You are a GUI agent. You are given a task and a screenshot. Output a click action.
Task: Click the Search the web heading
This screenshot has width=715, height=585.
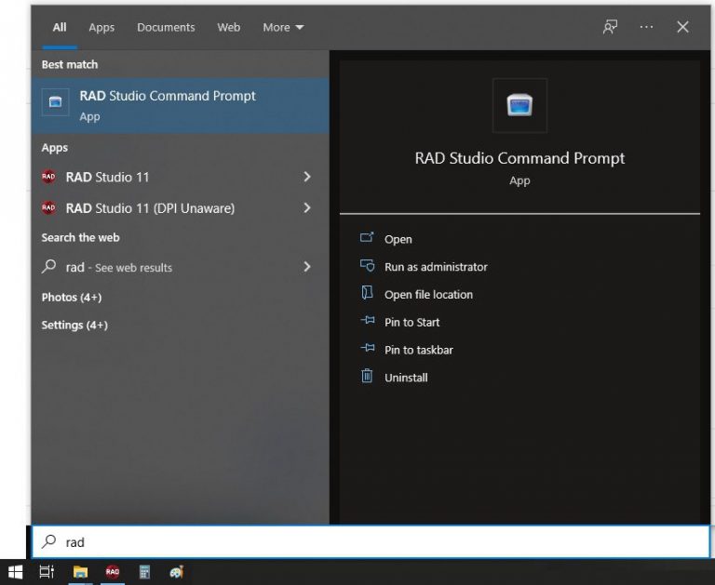[x=80, y=237]
